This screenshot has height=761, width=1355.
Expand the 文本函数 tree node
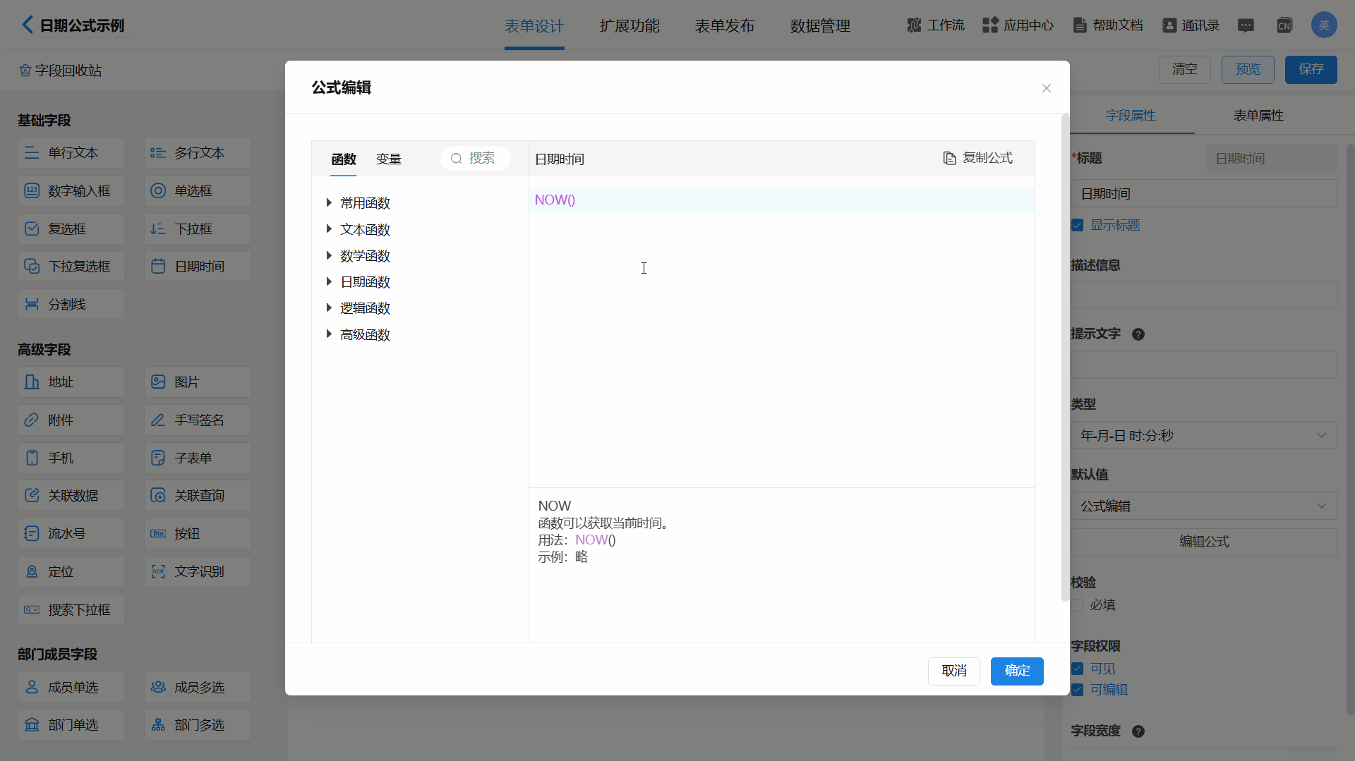coord(329,229)
